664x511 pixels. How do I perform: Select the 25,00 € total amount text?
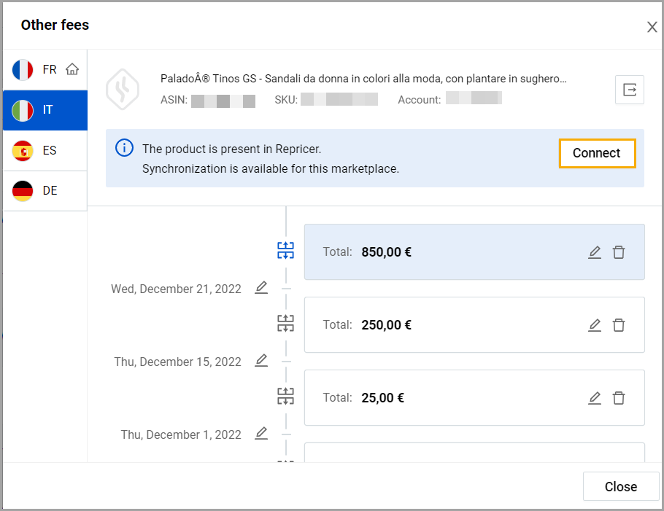pyautogui.click(x=382, y=397)
